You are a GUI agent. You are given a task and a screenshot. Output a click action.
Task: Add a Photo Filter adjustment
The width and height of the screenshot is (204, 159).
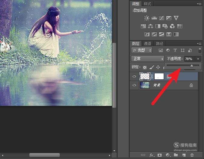coord(165,26)
